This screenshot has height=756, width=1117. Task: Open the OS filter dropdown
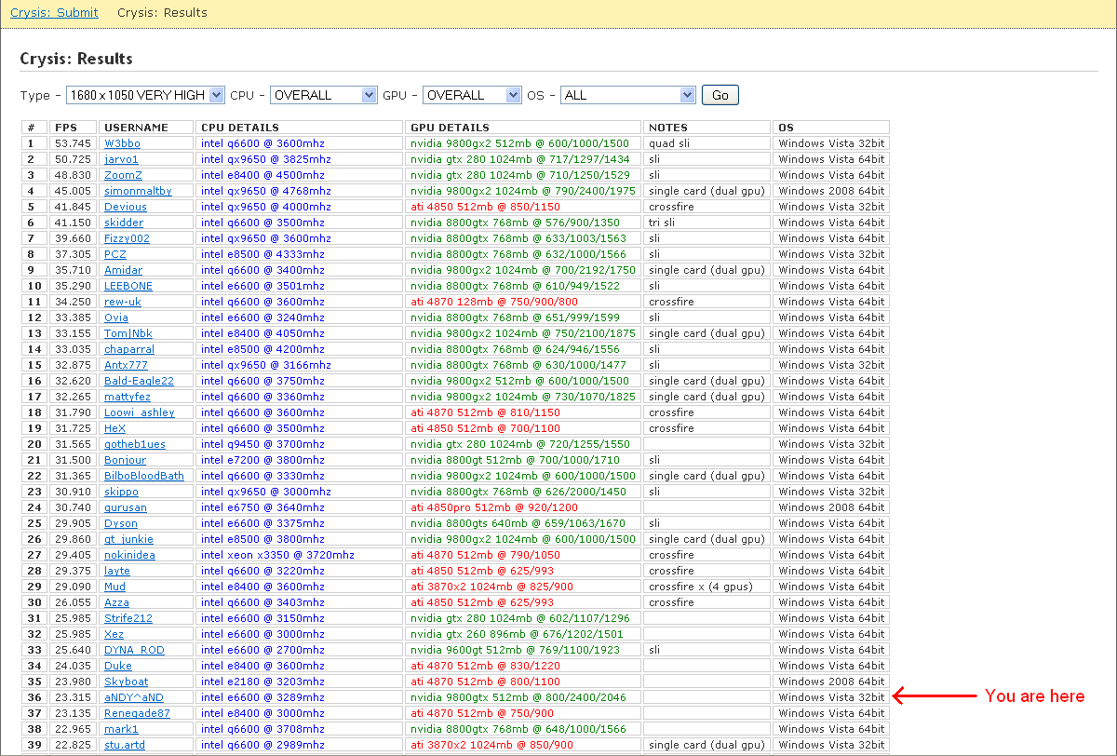[x=628, y=95]
